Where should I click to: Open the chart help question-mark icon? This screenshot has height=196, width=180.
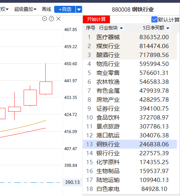tap(51, 19)
